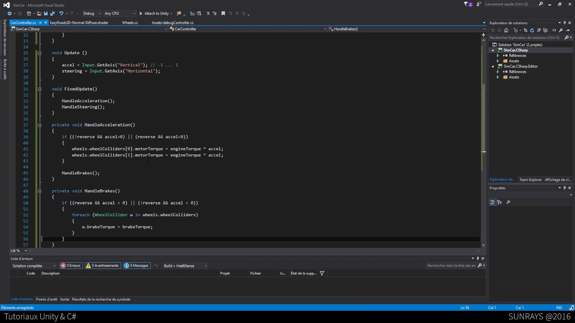575x323 pixels.
Task: Click Show All Files in Solution Explorer
Action: tap(545, 30)
